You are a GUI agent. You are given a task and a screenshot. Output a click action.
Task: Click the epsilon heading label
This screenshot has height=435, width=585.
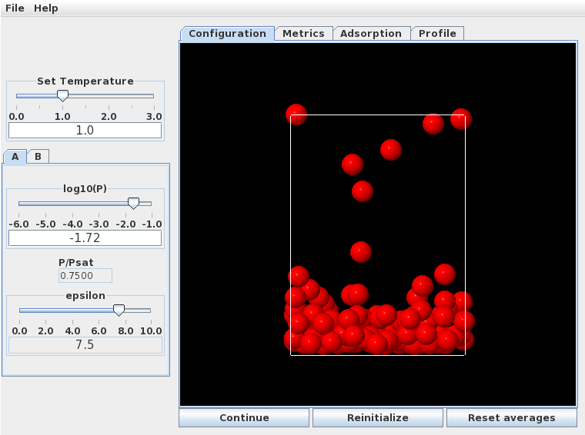[x=85, y=296]
